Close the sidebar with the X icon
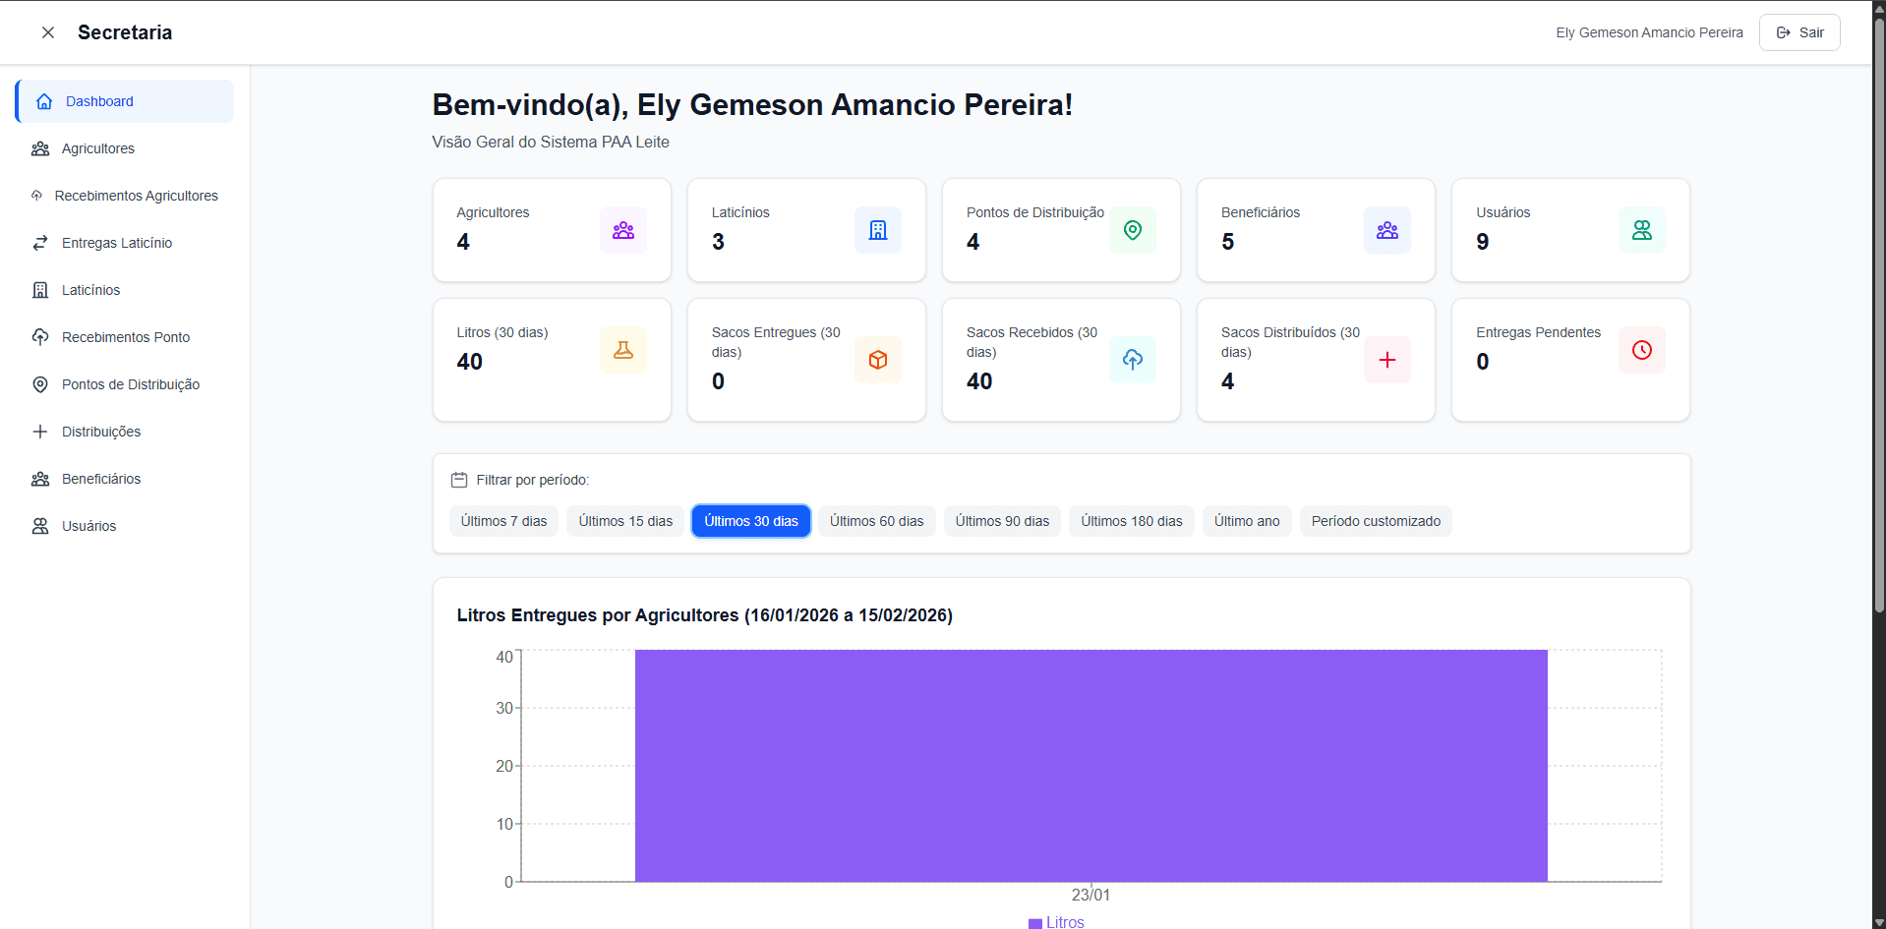 [x=47, y=32]
